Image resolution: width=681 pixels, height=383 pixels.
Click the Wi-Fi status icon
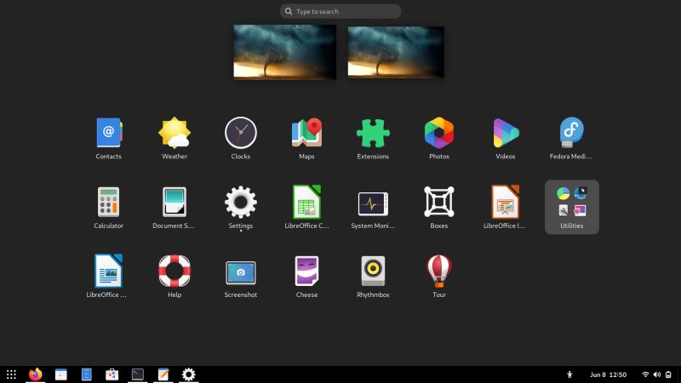(x=645, y=374)
